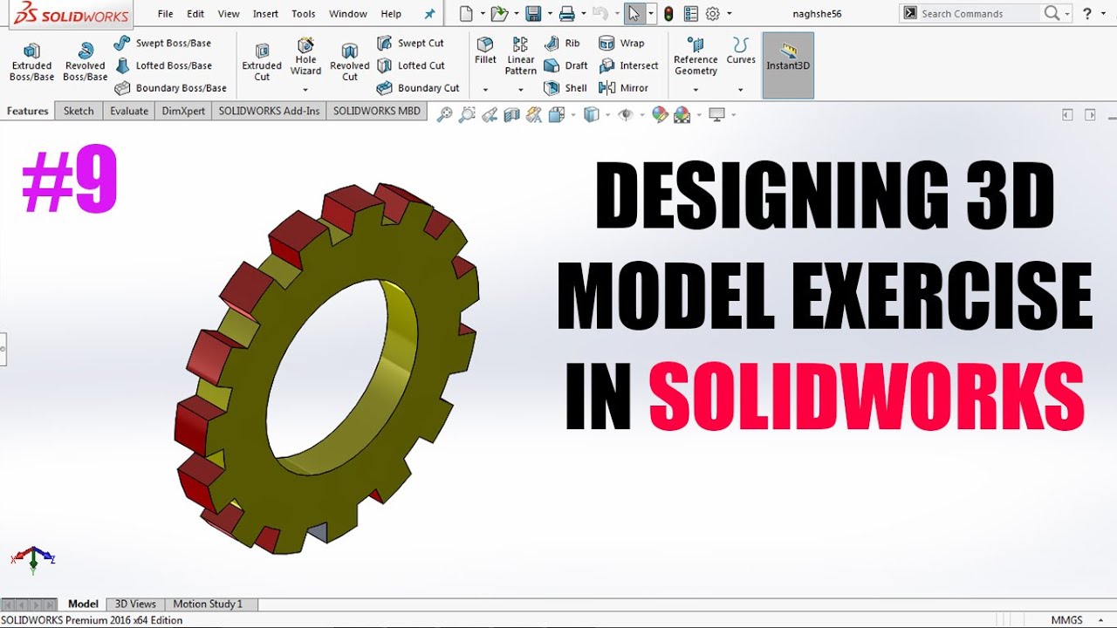Click the Zoom to Area icon
Screen dimensions: 1117x628
click(x=467, y=114)
